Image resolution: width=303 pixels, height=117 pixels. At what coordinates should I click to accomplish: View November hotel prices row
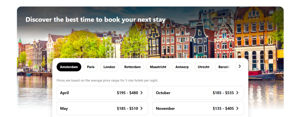pos(198,108)
